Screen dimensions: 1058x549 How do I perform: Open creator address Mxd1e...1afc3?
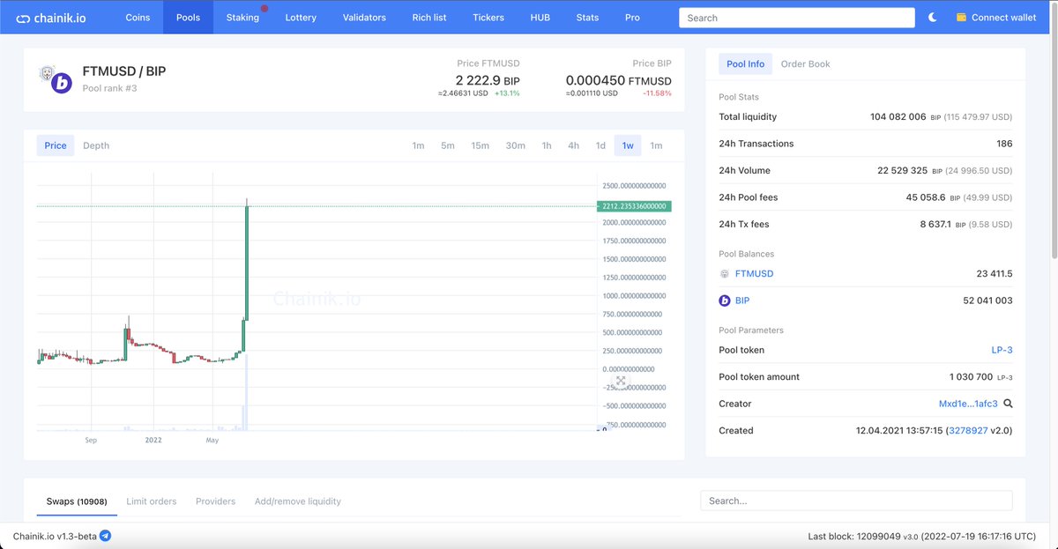click(x=968, y=404)
